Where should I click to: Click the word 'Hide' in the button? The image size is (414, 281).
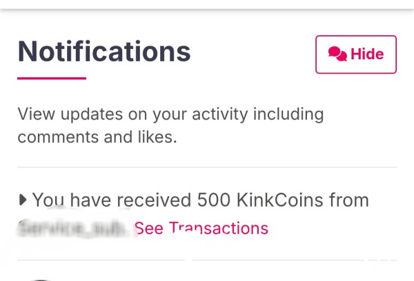(367, 54)
